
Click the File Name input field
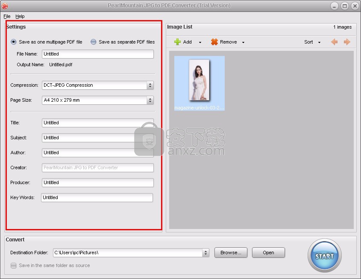[97, 54]
